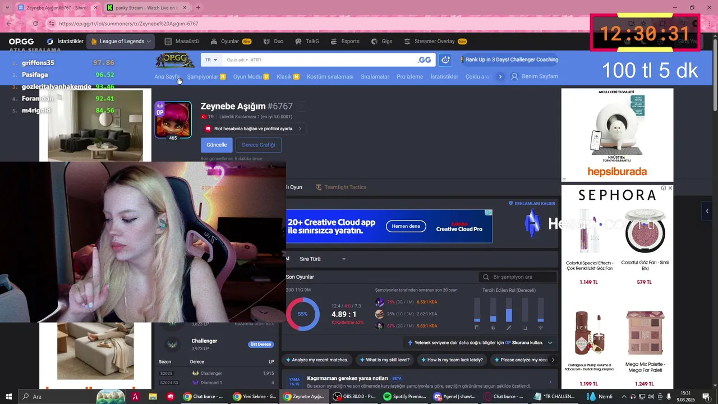Viewport: 718px width, 404px height.
Task: Open File Explorer from the taskbar
Action: [153, 397]
